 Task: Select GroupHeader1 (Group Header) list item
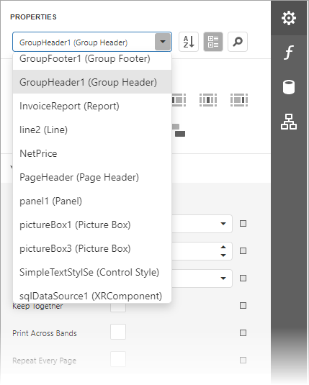(92, 82)
